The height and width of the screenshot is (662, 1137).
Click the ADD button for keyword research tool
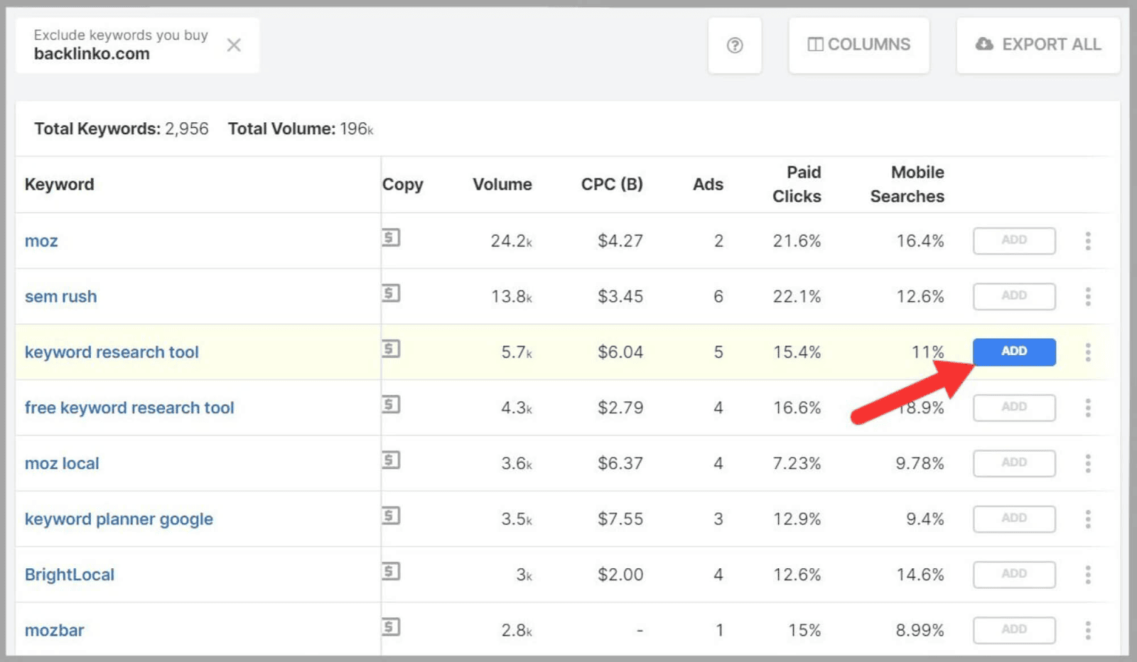click(x=1014, y=351)
